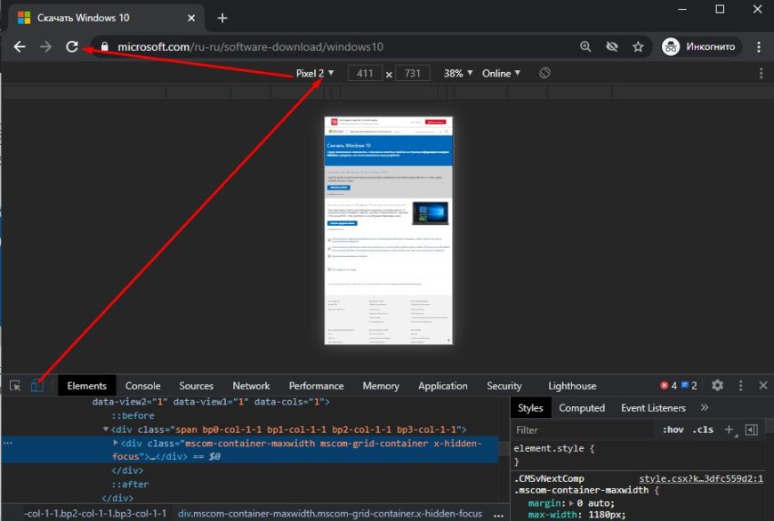Viewport: 774px width, 521px height.
Task: Open the Event Listeners pane
Action: [653, 408]
